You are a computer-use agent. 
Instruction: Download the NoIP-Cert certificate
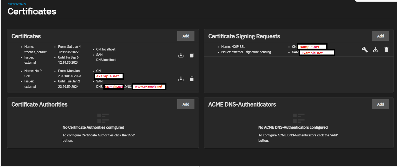pyautogui.click(x=181, y=79)
